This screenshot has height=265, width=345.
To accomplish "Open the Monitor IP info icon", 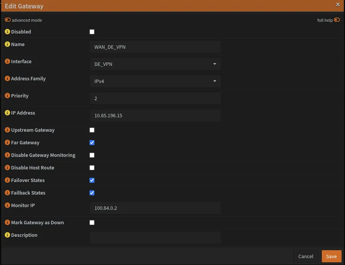I will click(x=7, y=205).
